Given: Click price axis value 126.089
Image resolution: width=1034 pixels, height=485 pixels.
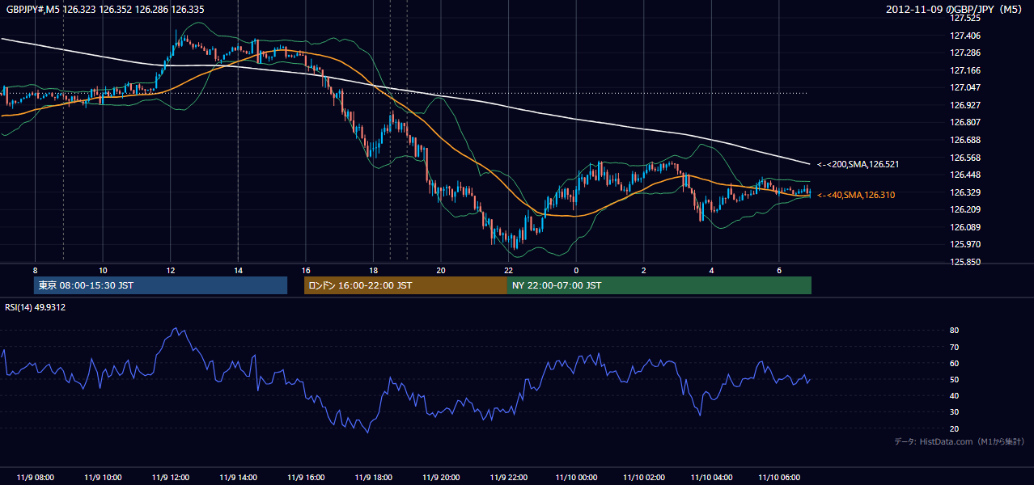Looking at the screenshot, I should coord(964,227).
